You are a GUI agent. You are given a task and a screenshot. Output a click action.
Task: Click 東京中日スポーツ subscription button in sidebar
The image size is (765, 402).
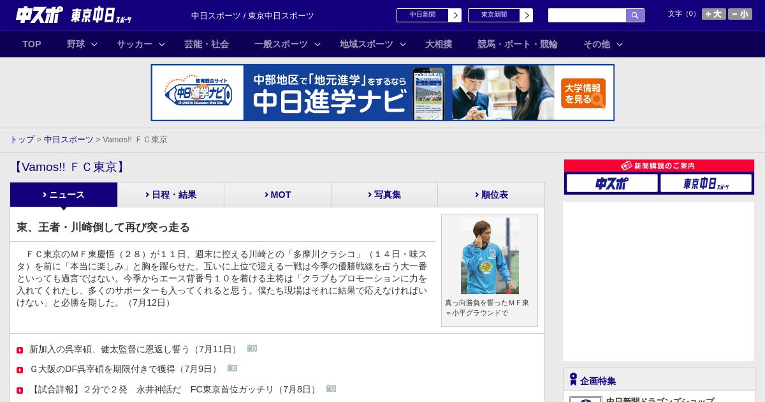pyautogui.click(x=706, y=183)
